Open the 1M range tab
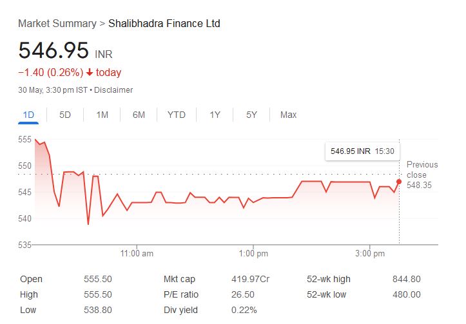Image resolution: width=466 pixels, height=324 pixels. tap(102, 115)
